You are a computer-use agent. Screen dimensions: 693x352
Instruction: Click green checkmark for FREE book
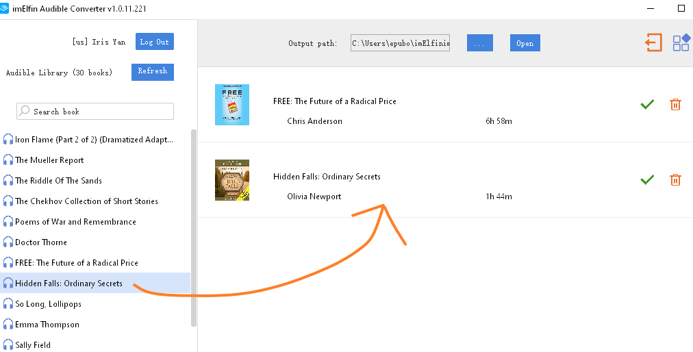[x=647, y=104]
